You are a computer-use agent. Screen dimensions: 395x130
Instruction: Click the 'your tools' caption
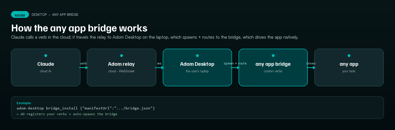coord(349,71)
